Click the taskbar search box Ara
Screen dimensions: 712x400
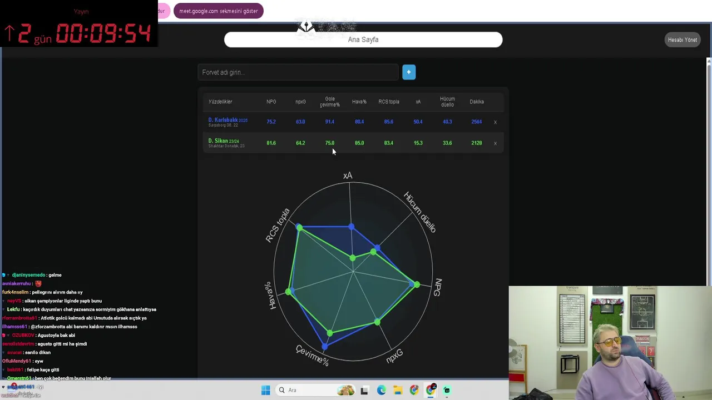[317, 390]
